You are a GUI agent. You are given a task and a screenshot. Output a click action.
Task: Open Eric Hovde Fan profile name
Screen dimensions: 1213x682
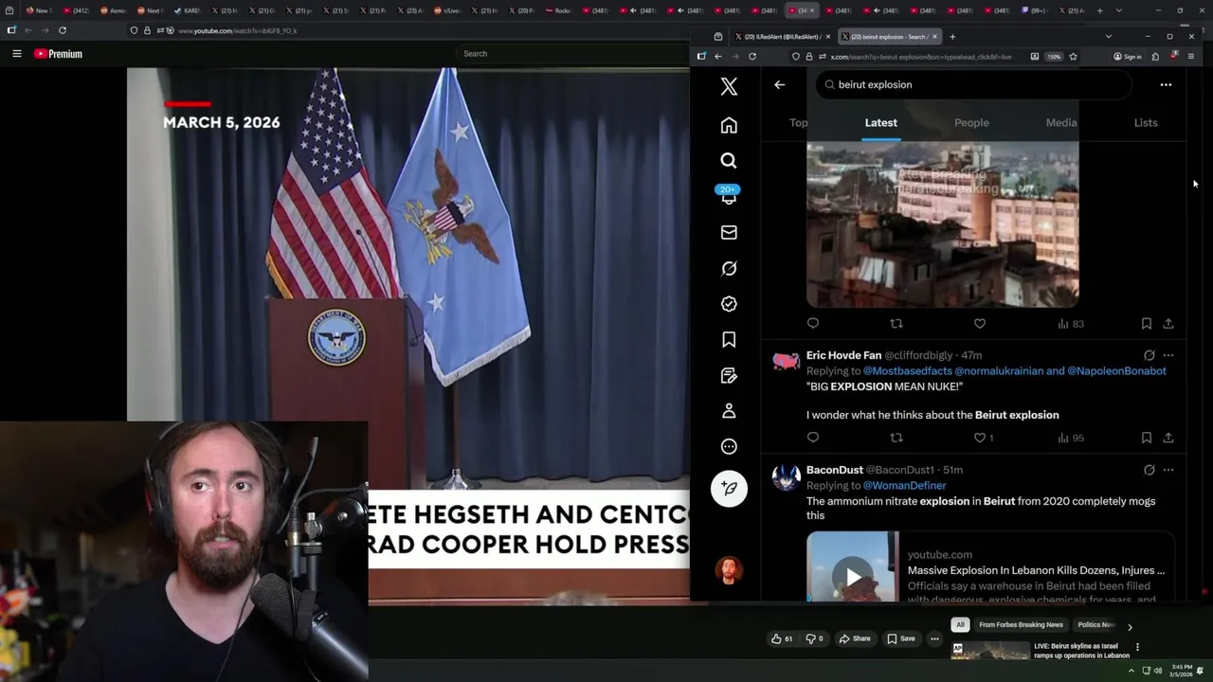pyautogui.click(x=843, y=355)
